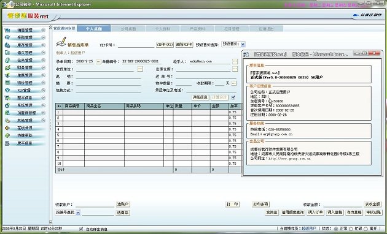Expand 基本信息 with its round arrow
Viewport: 387px width, 234px height.
point(43,97)
